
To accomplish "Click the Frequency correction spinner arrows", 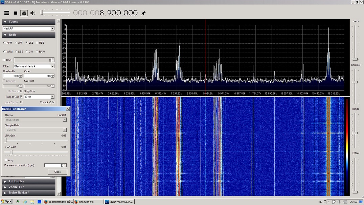I will [65, 165].
